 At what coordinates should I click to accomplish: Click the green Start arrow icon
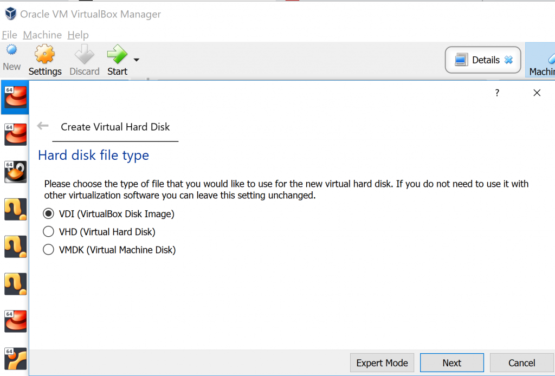117,54
